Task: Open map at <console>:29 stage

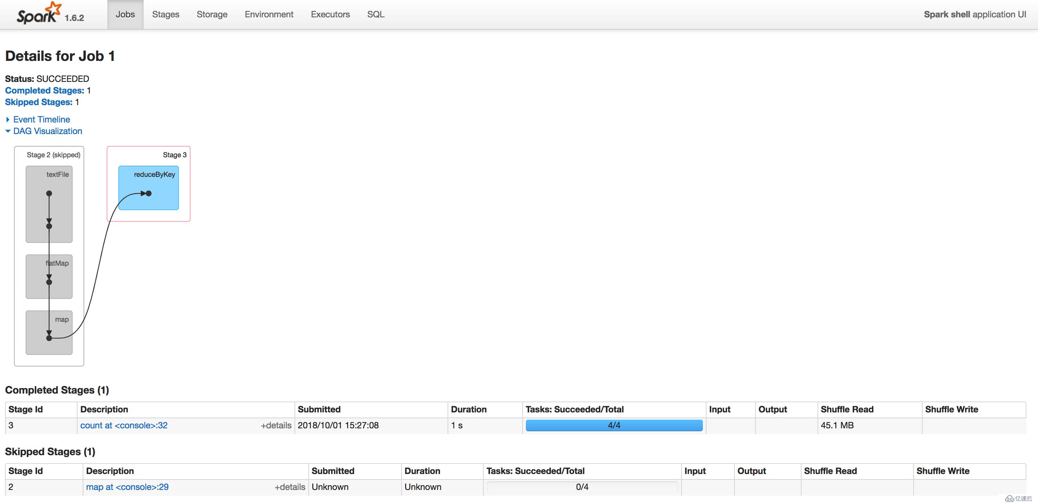Action: click(127, 487)
